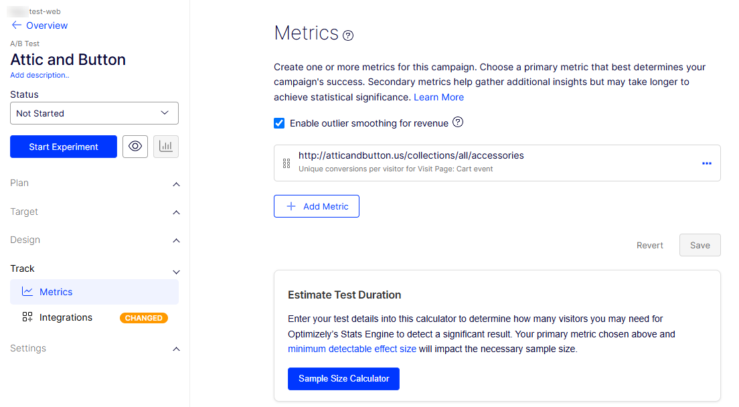Open the results bar chart icon
This screenshot has width=739, height=407.
[166, 147]
